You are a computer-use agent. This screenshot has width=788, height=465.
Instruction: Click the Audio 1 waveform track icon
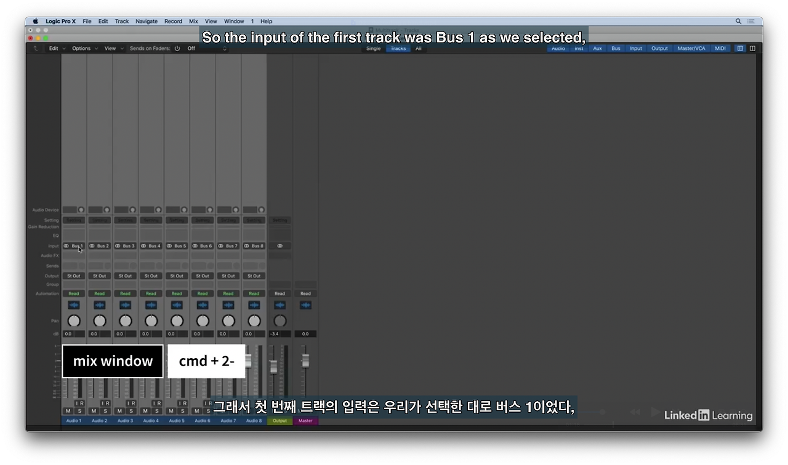click(74, 305)
